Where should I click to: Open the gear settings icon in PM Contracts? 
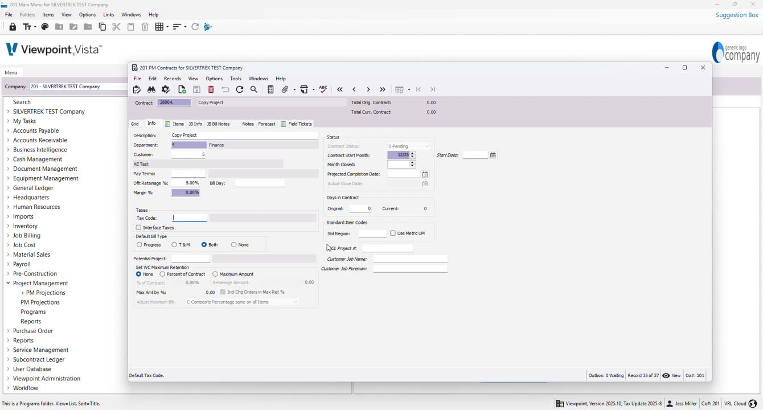click(x=166, y=89)
